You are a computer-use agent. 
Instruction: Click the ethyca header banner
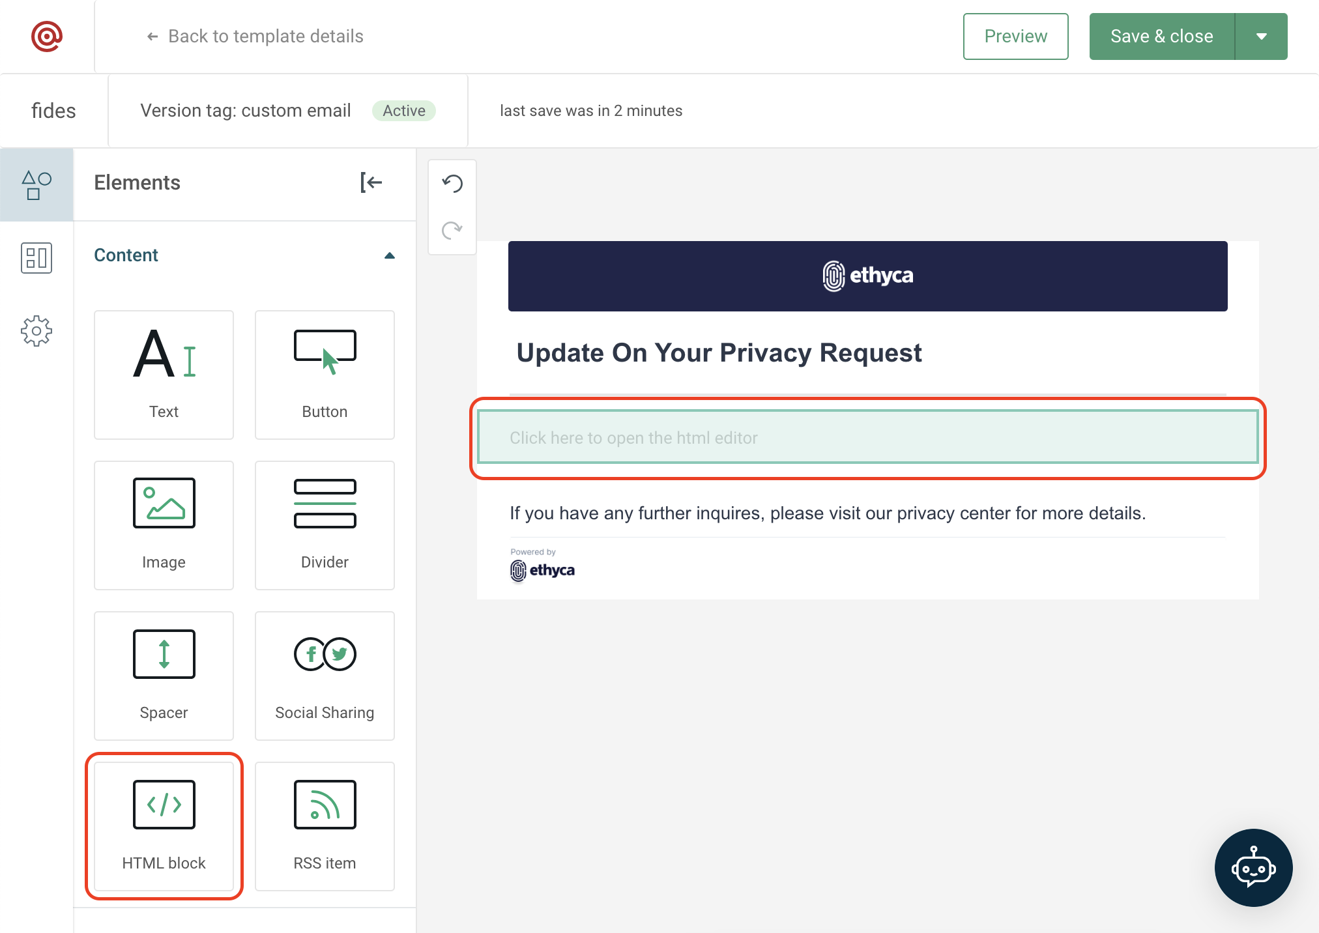tap(867, 276)
